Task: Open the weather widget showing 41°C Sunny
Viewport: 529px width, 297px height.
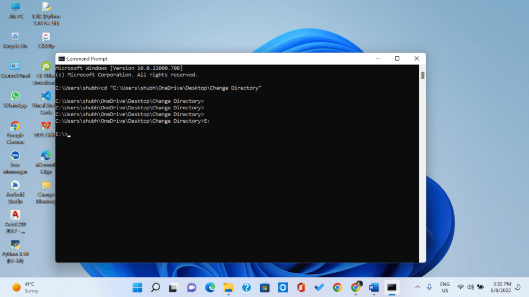Action: (26, 287)
